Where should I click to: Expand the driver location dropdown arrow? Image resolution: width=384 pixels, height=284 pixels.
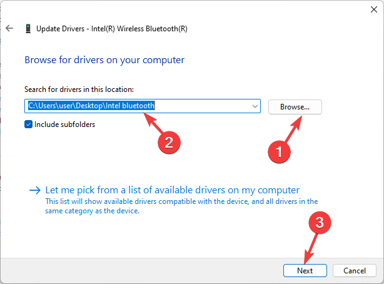click(x=255, y=106)
